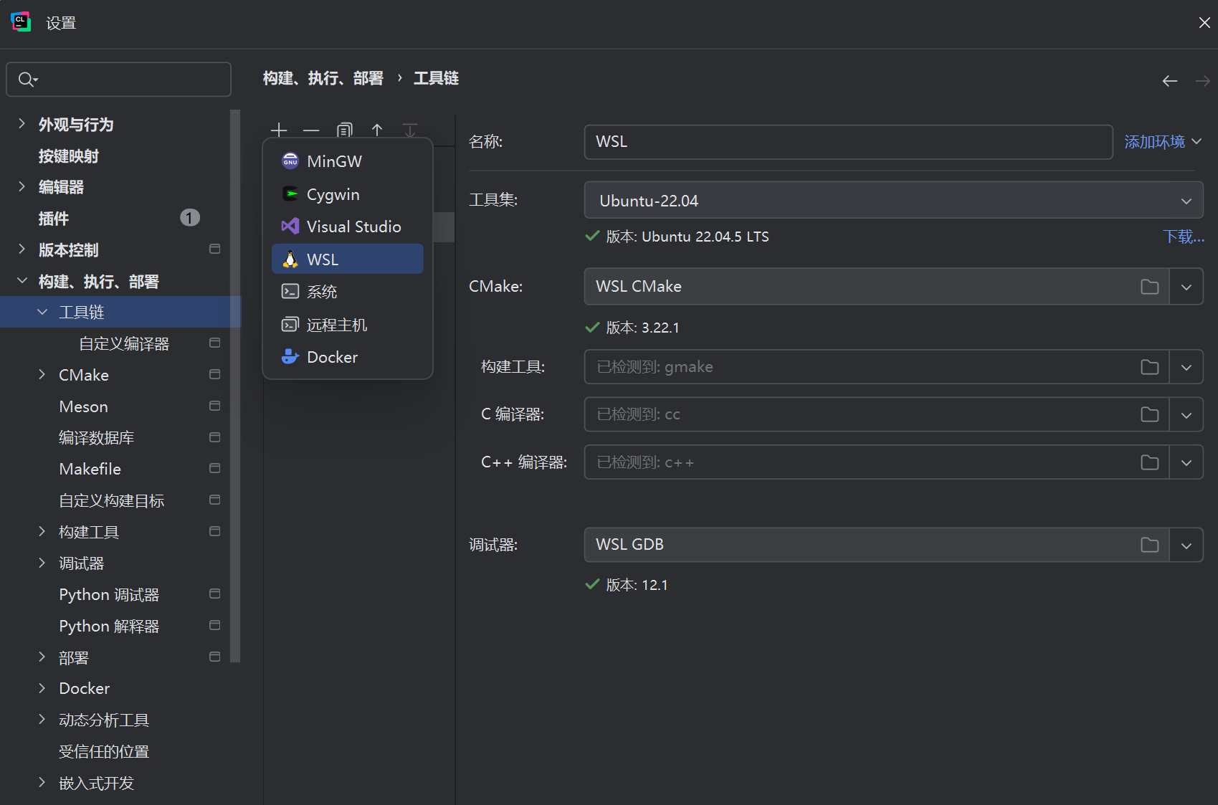Click project-level icon beside Python 调试器
The image size is (1218, 805).
pyautogui.click(x=214, y=594)
